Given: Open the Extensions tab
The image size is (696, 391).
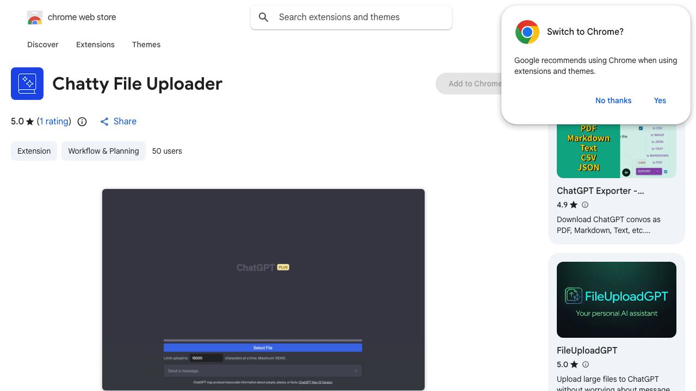Looking at the screenshot, I should 95,45.
